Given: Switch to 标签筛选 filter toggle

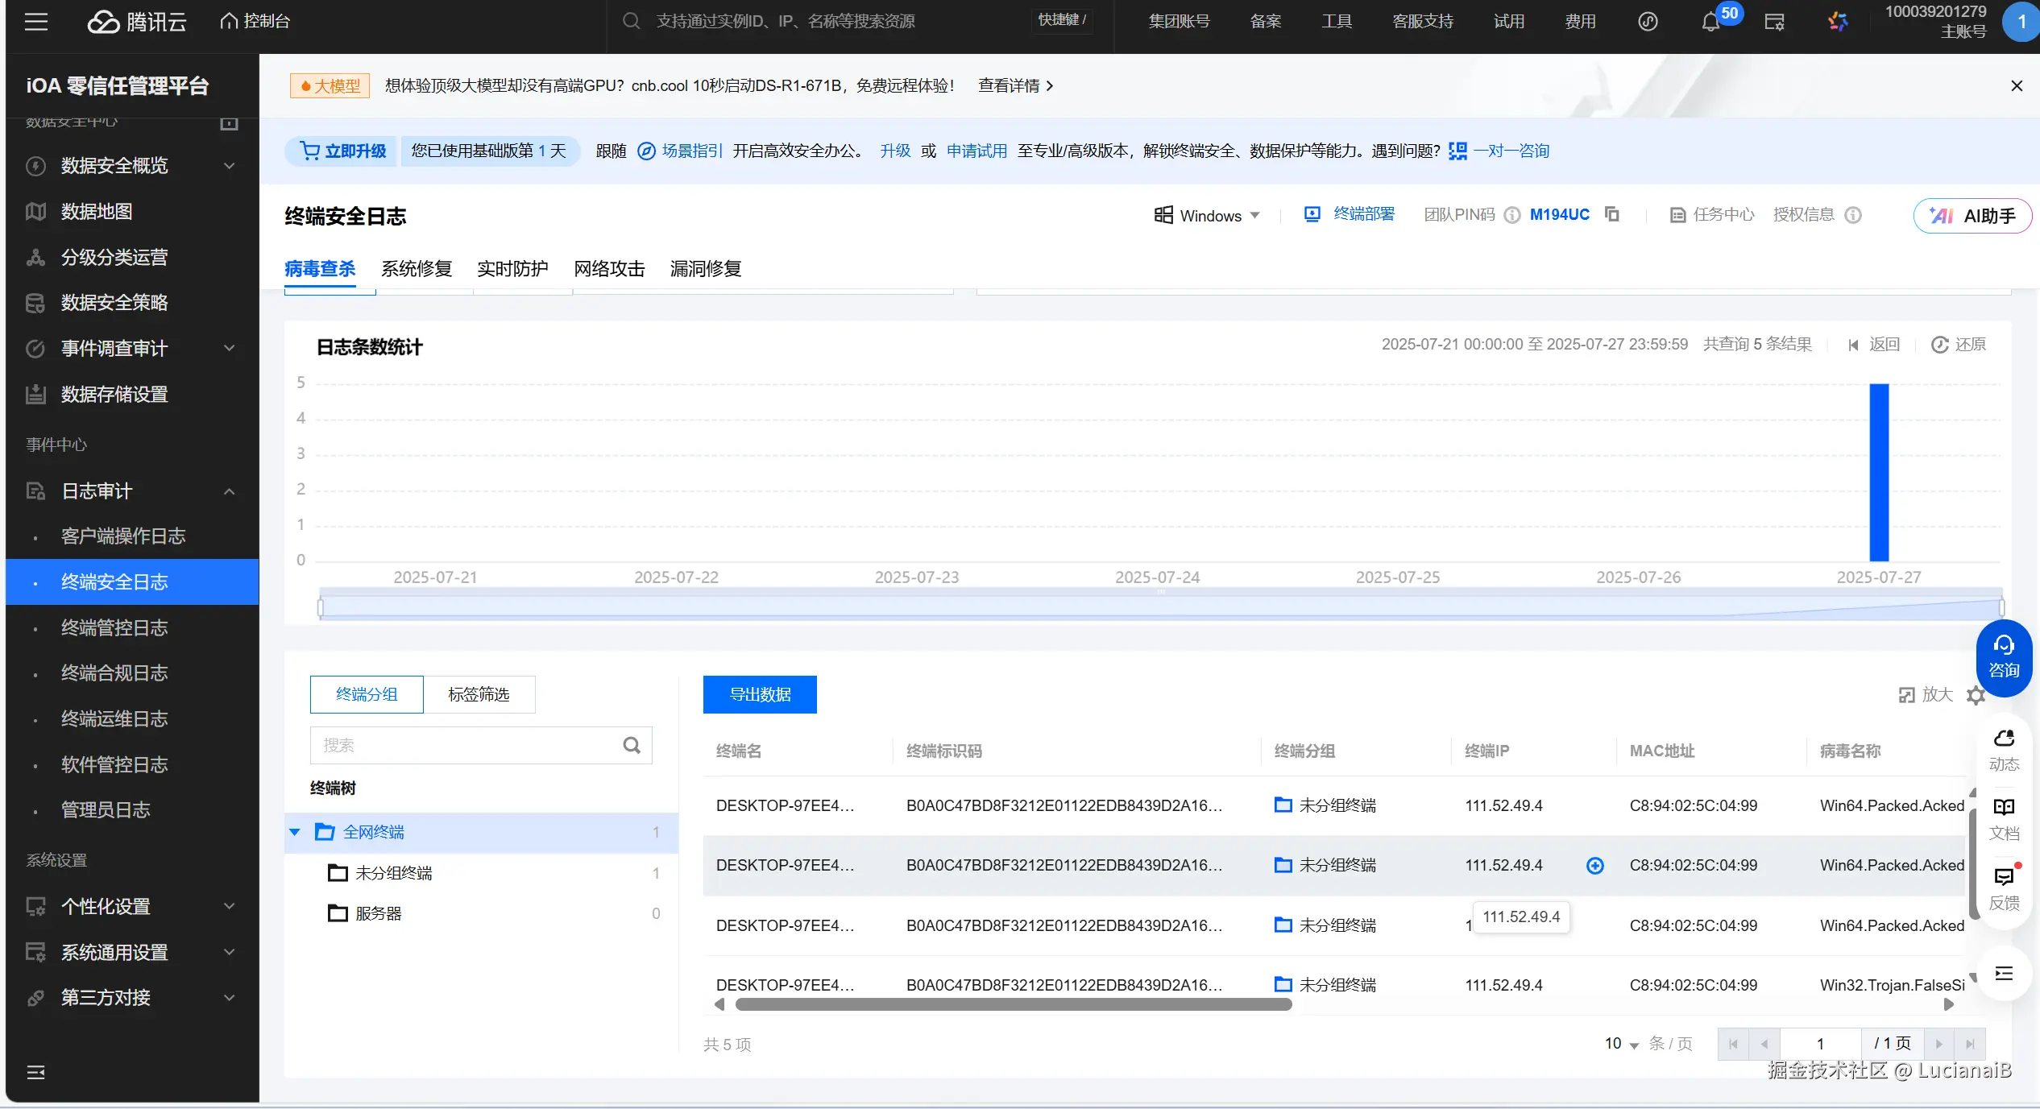Looking at the screenshot, I should (479, 694).
